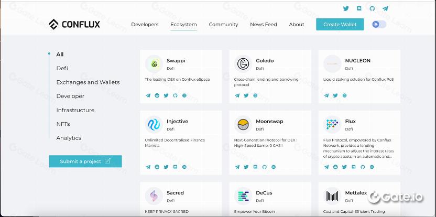Open the Mettalex project logo
The width and height of the screenshot is (436, 217).
[332, 196]
